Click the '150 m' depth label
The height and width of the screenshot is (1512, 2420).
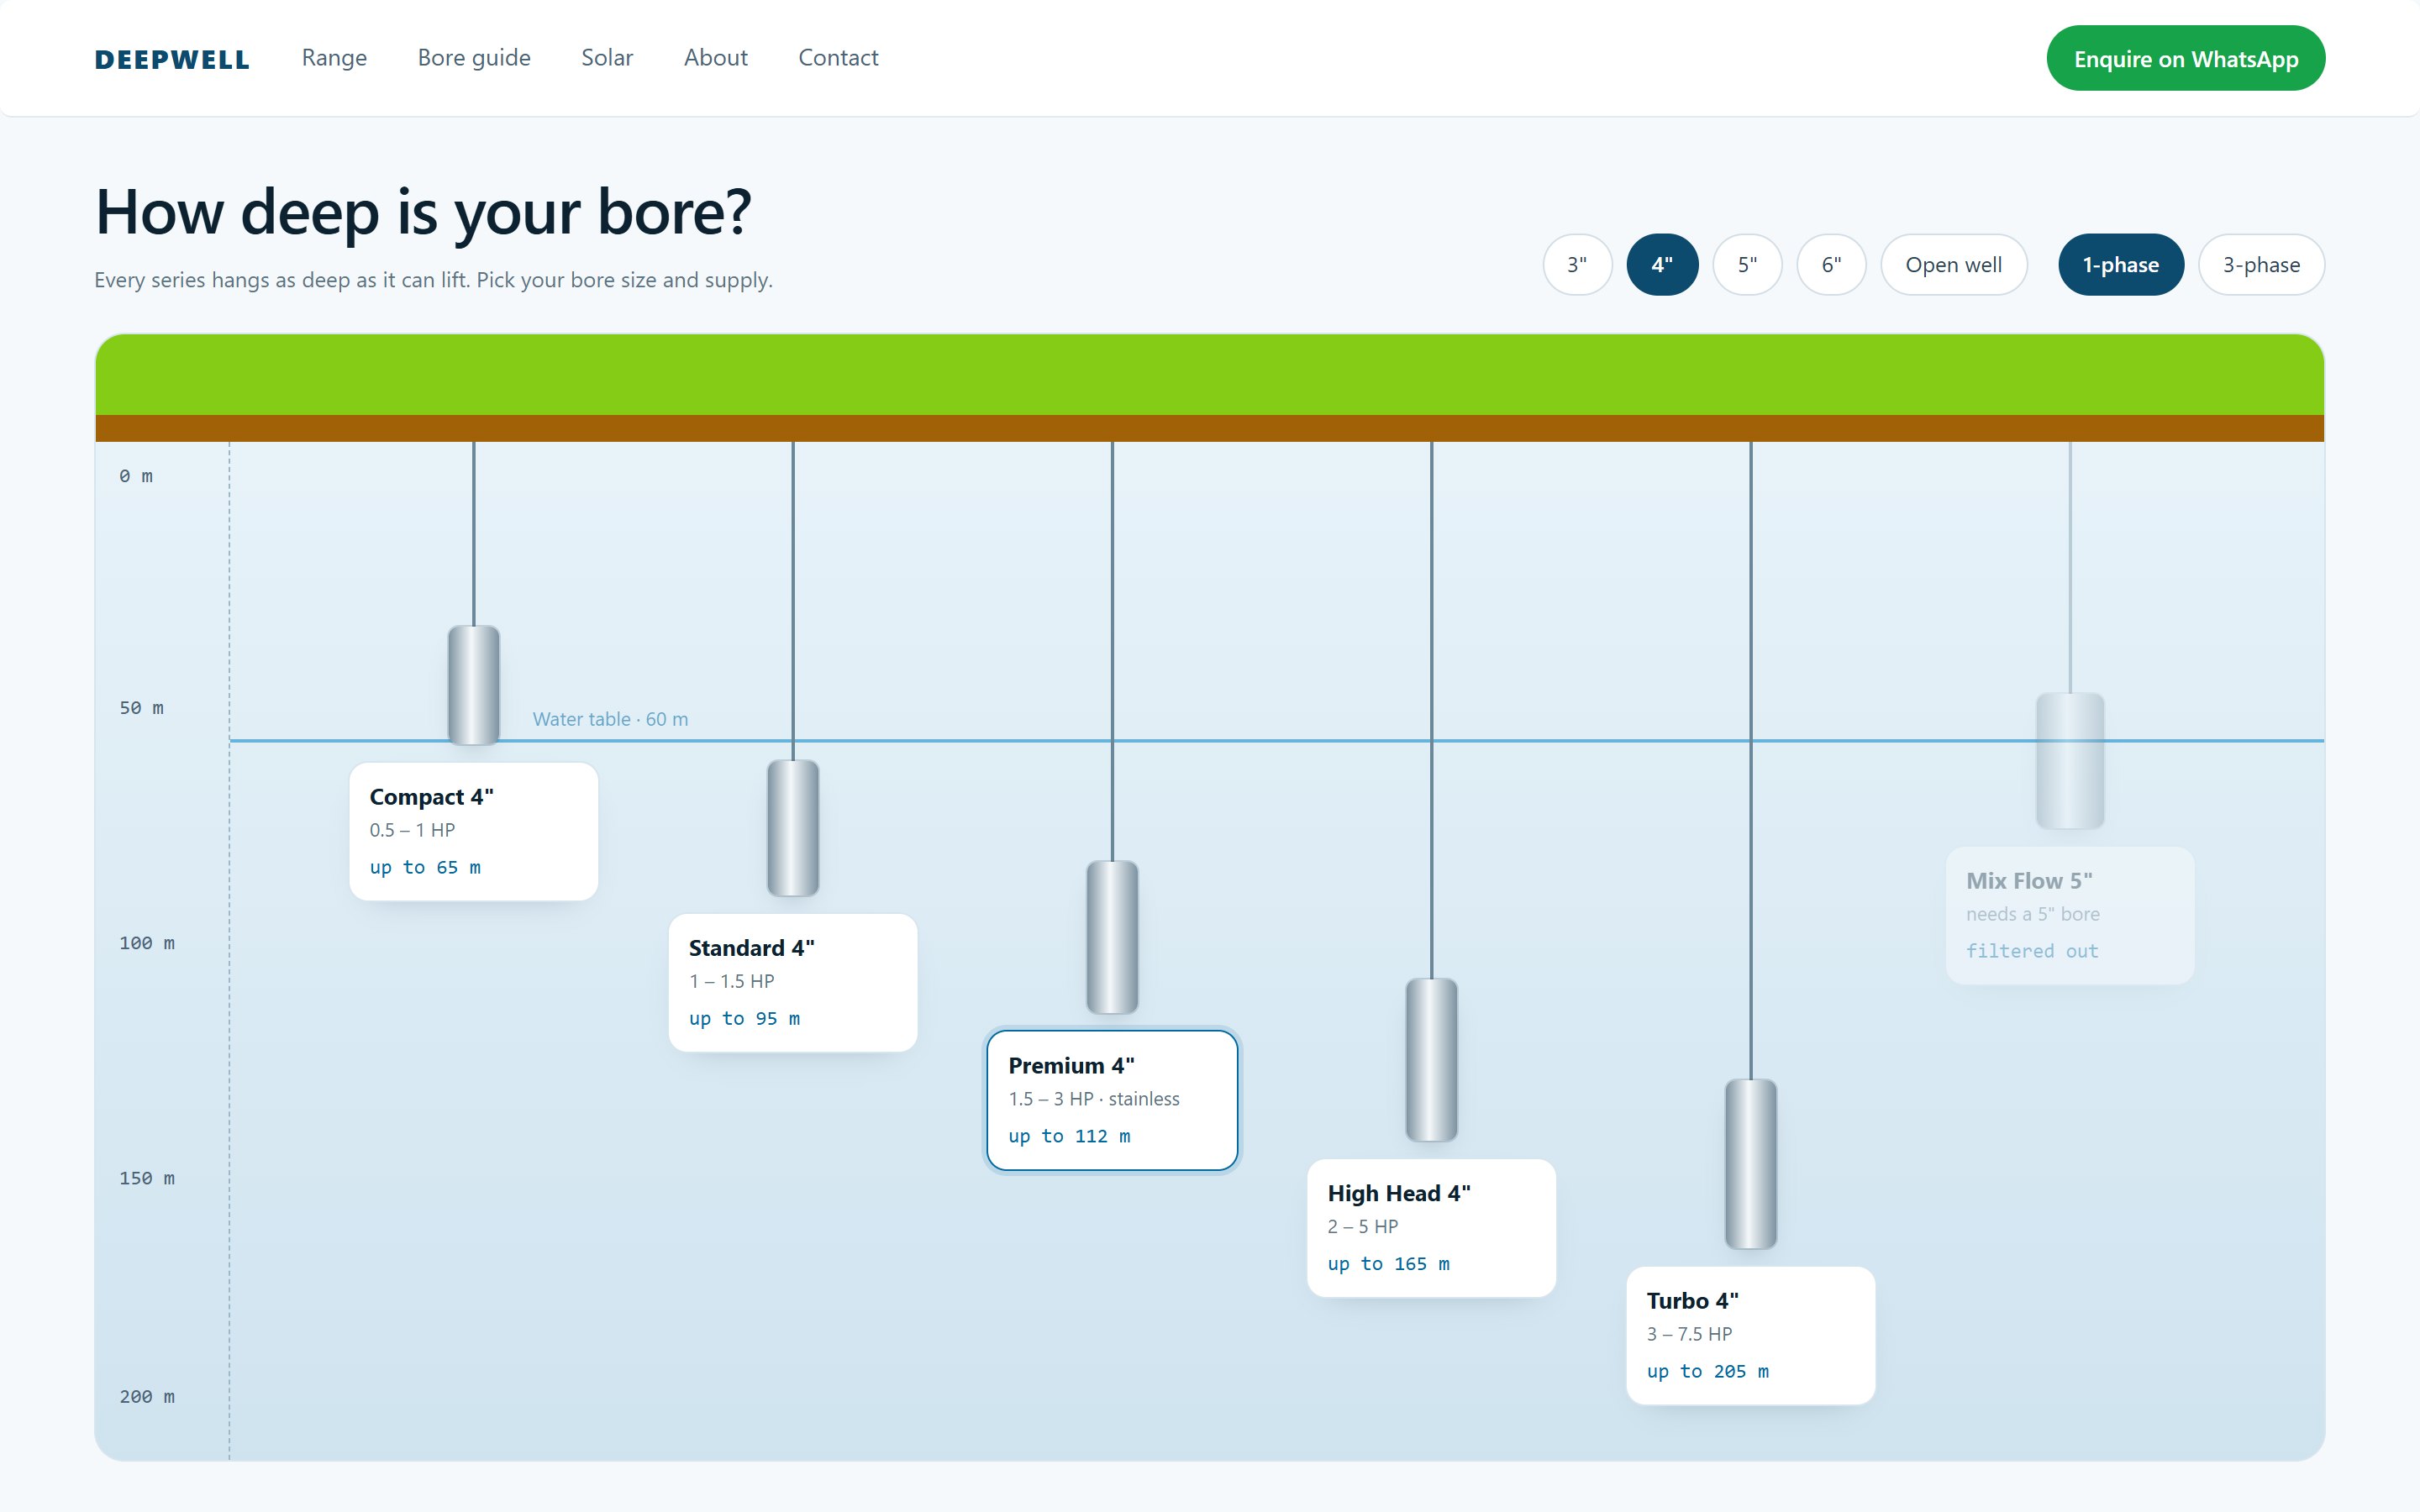coord(147,1178)
